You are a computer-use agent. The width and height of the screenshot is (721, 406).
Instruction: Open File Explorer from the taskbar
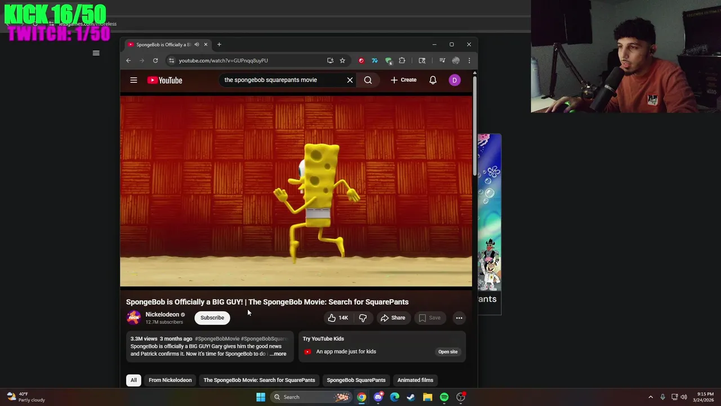[428, 397]
